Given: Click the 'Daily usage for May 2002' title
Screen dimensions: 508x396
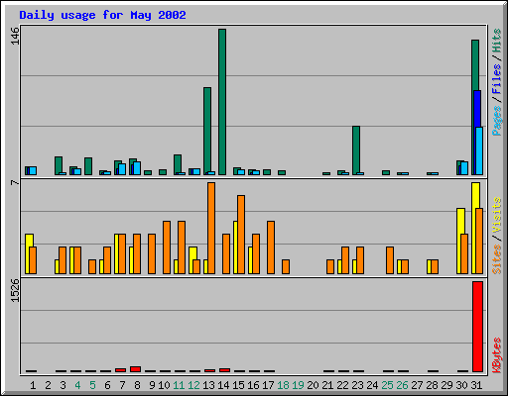Looking at the screenshot, I should pos(102,15).
